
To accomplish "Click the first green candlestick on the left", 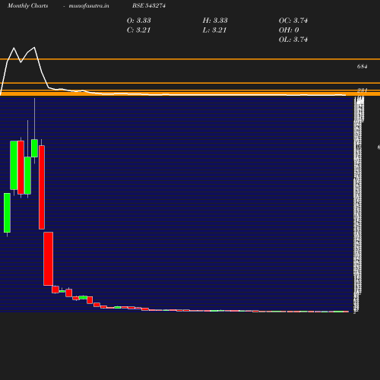I will 7,213.
